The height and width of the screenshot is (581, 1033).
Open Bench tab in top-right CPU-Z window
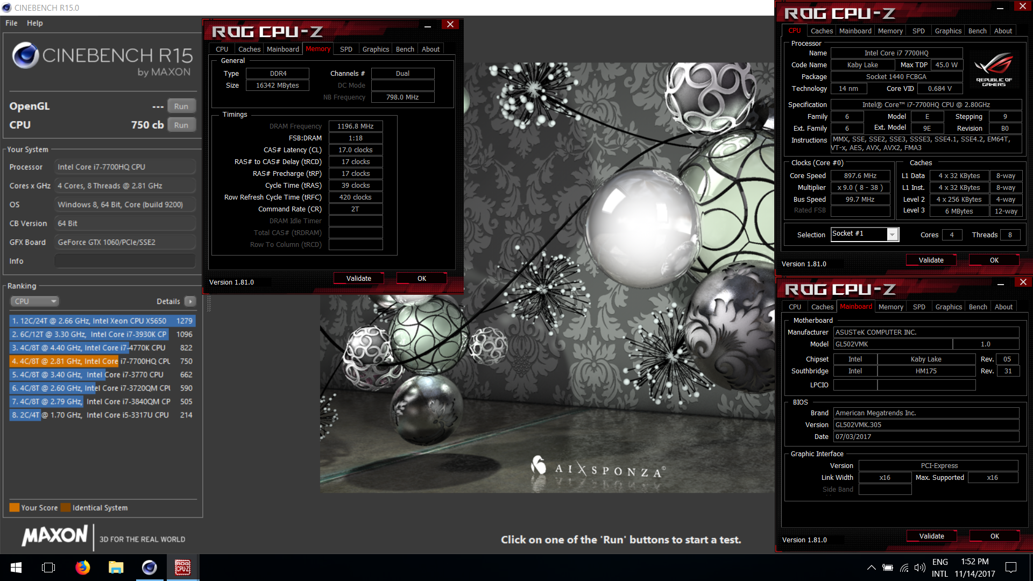click(977, 31)
